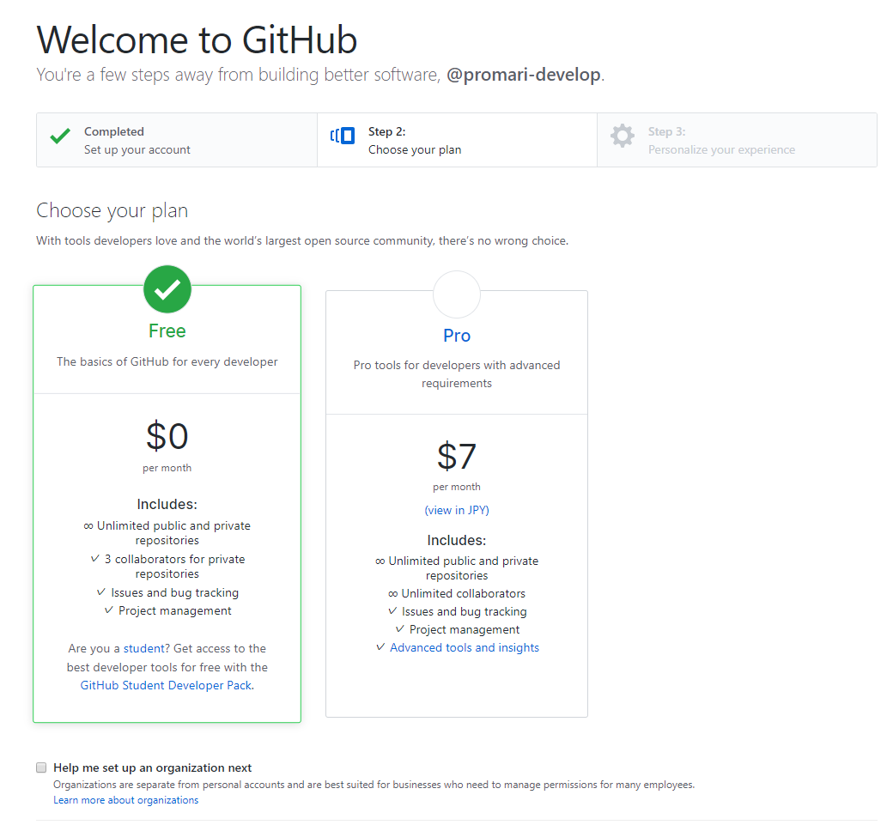The image size is (893, 825).
Task: Click the Pro plan title
Action: 457,336
